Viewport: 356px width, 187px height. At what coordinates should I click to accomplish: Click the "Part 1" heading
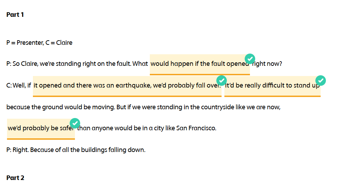click(x=15, y=15)
